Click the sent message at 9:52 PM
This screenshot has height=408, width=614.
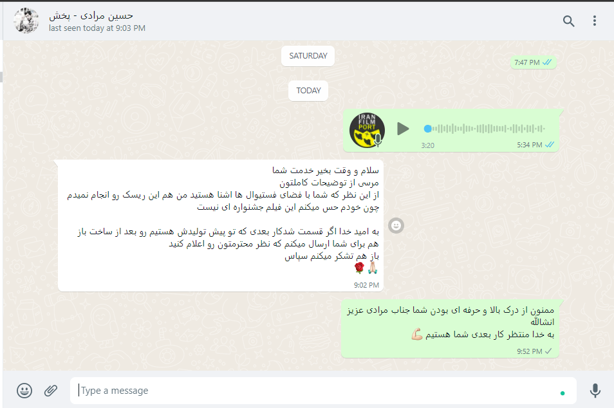(450, 328)
